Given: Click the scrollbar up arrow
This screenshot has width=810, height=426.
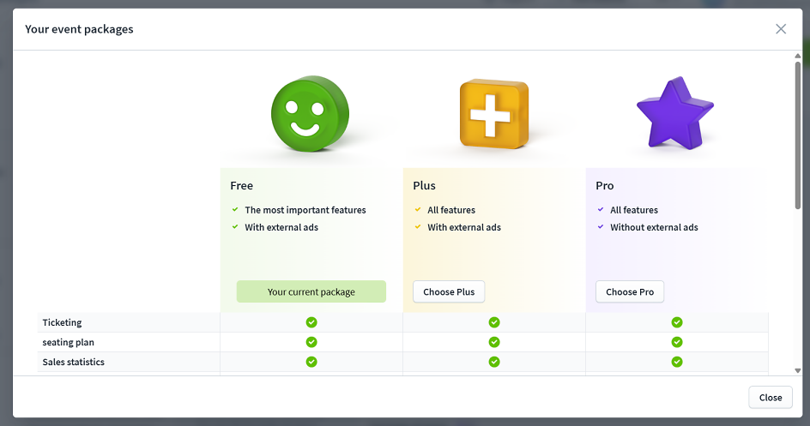Looking at the screenshot, I should tap(798, 57).
